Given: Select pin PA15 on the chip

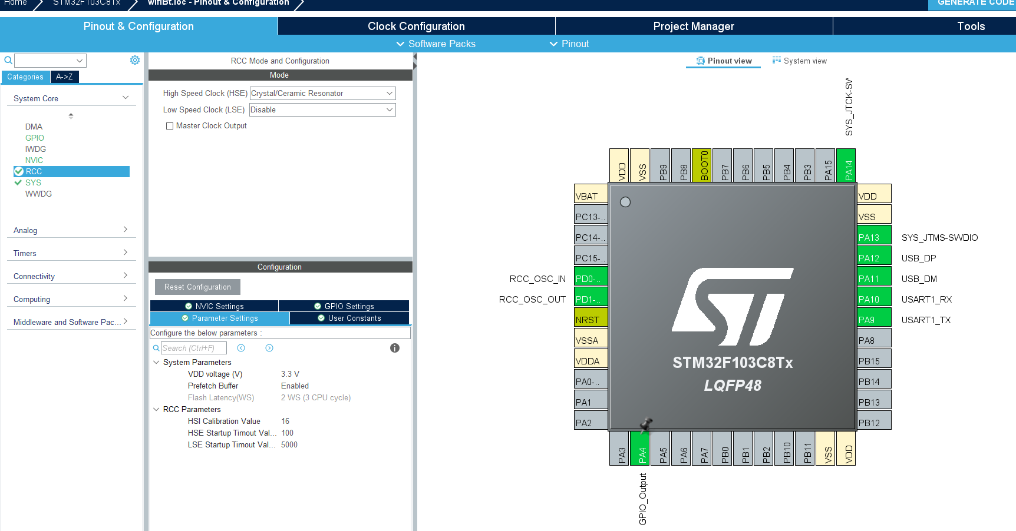Looking at the screenshot, I should coord(825,165).
